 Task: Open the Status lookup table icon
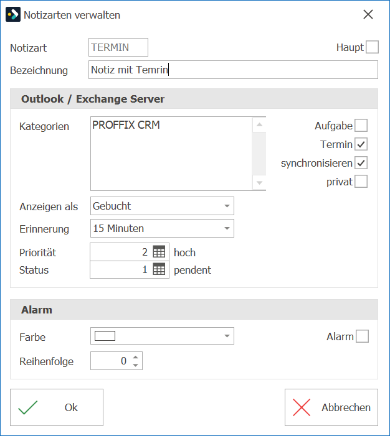pos(159,269)
